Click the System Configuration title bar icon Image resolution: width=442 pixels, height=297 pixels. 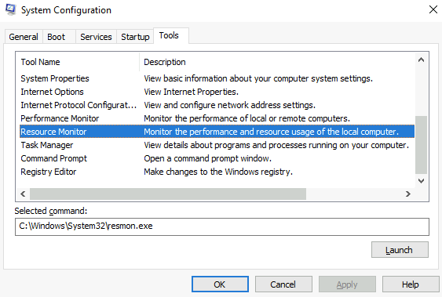(11, 9)
